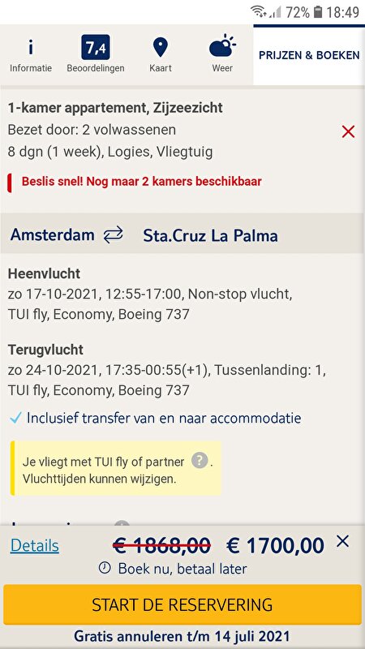Tap the Inclusief transfer checkmark
365x649 pixels.
[15, 419]
